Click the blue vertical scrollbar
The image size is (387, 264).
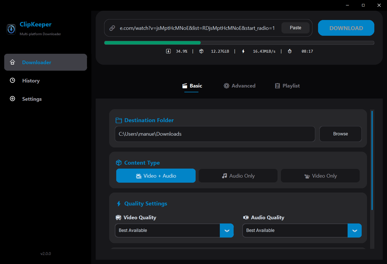click(x=372, y=160)
